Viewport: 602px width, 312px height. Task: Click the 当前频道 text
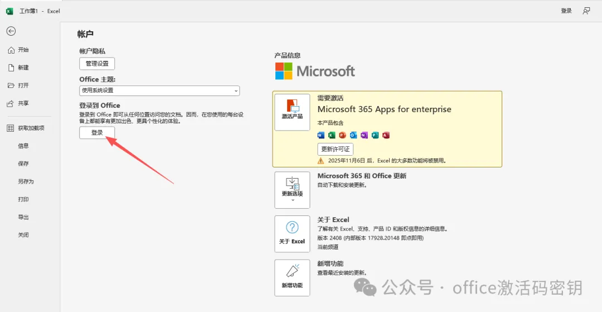328,247
